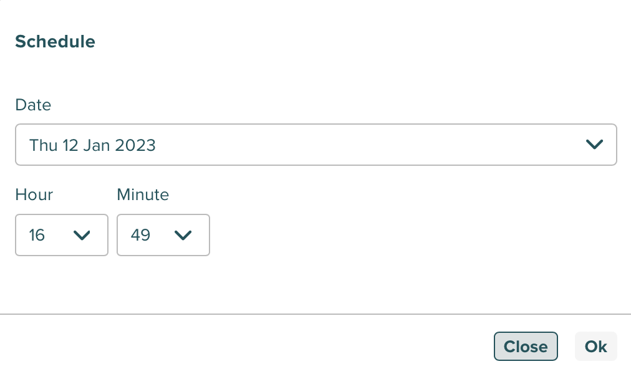Dismiss the Schedule dialog using Close

click(x=525, y=347)
